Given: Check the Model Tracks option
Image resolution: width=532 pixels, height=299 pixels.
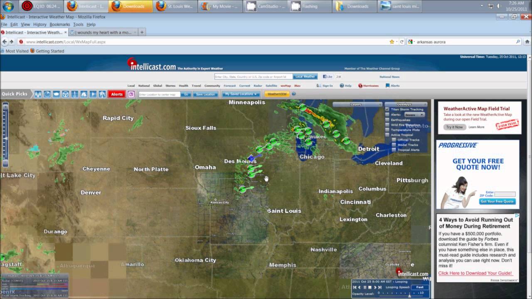Looking at the screenshot, I should 394,145.
